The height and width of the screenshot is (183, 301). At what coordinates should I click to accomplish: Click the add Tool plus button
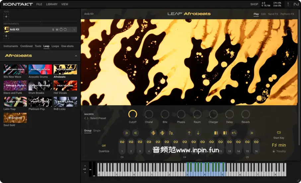(6, 17)
